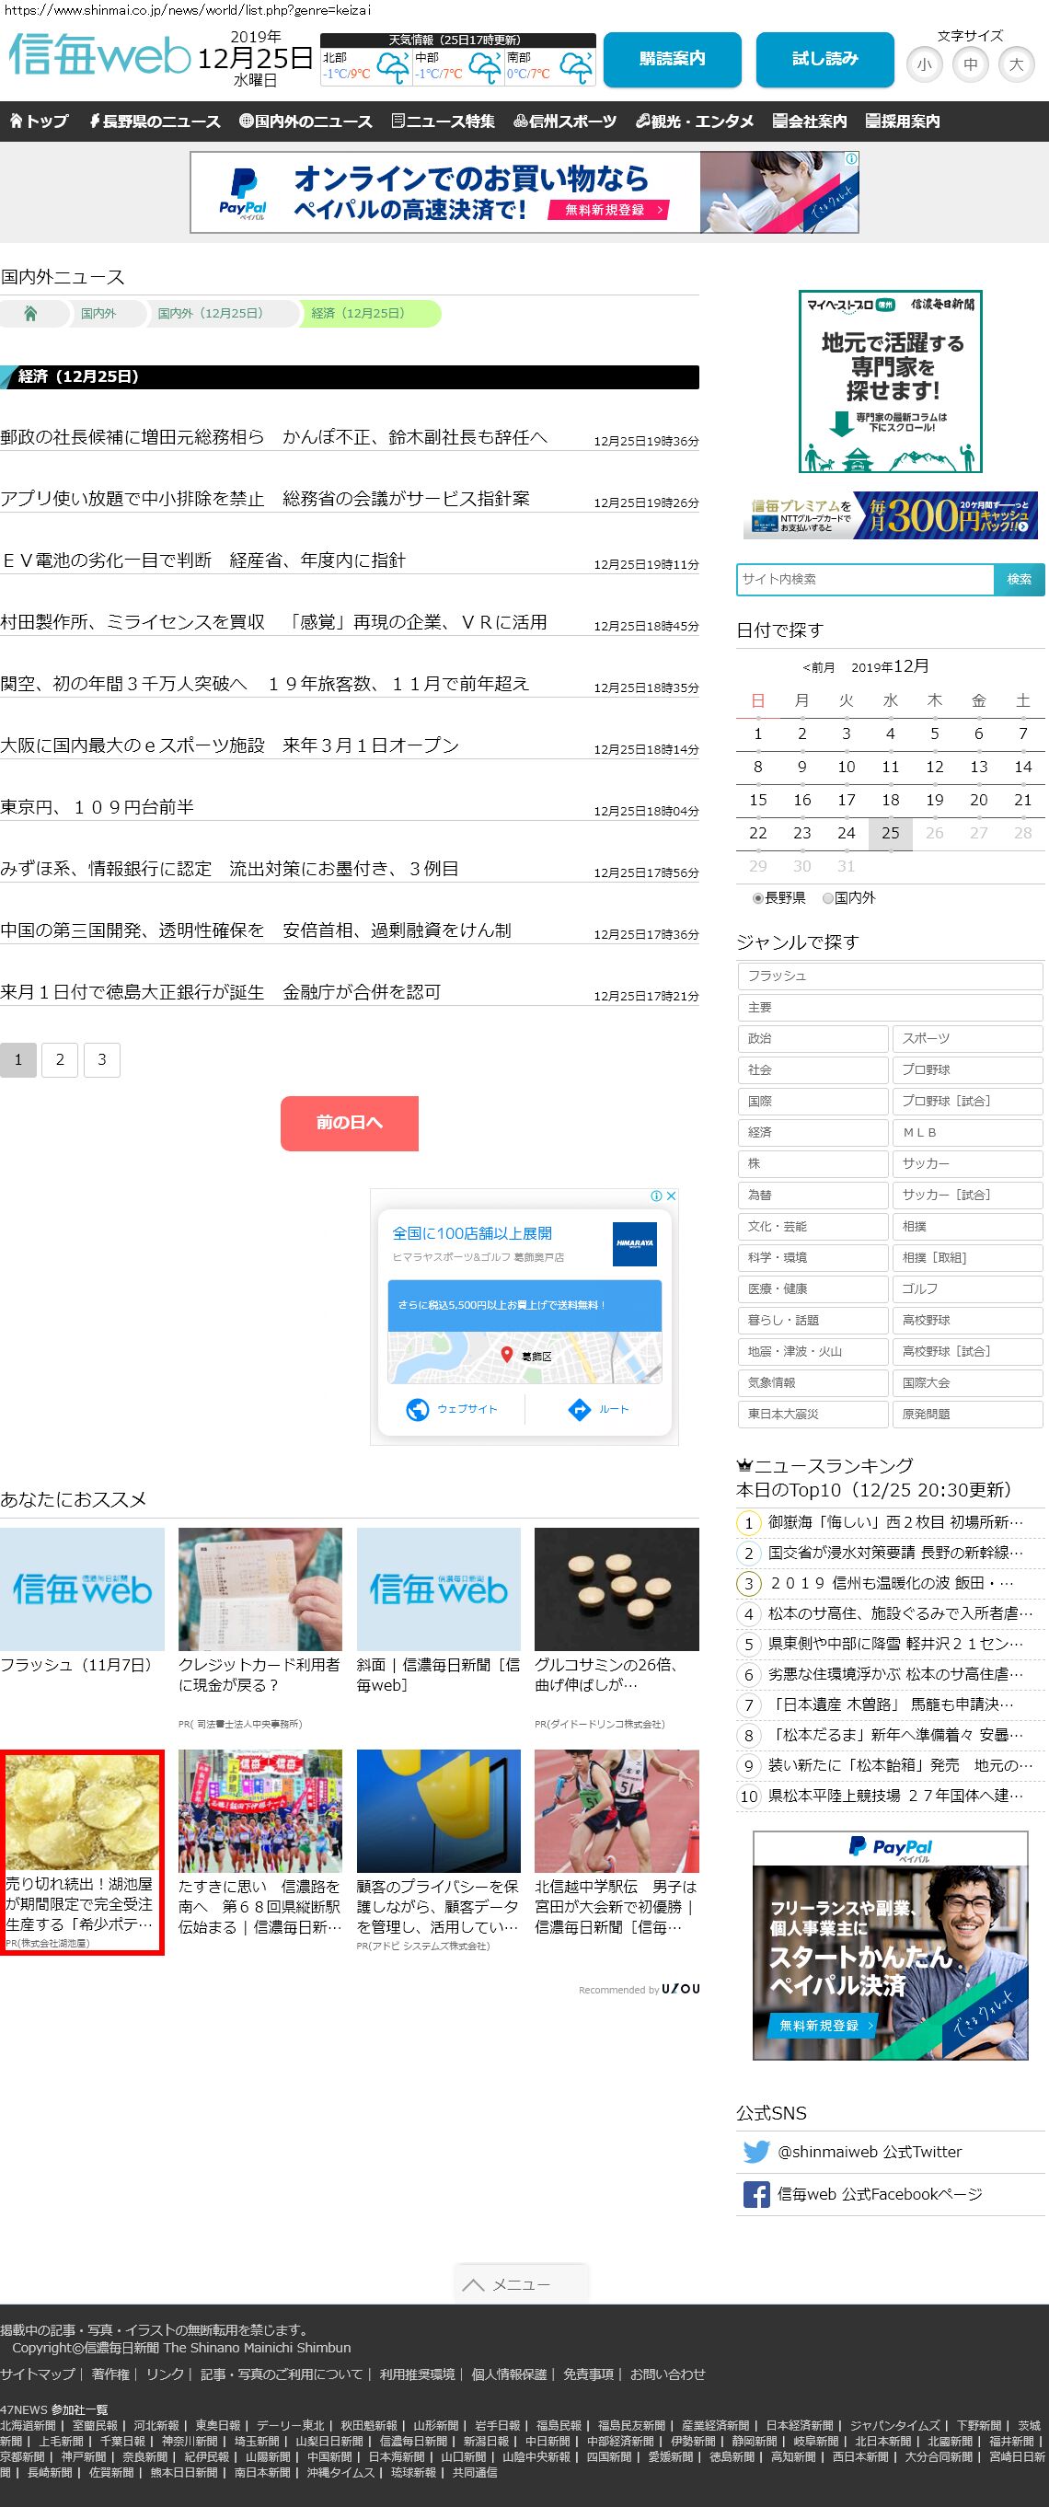Open the potato chips thumbnail article
Viewport: 1049px width, 2507px height.
click(82, 1812)
